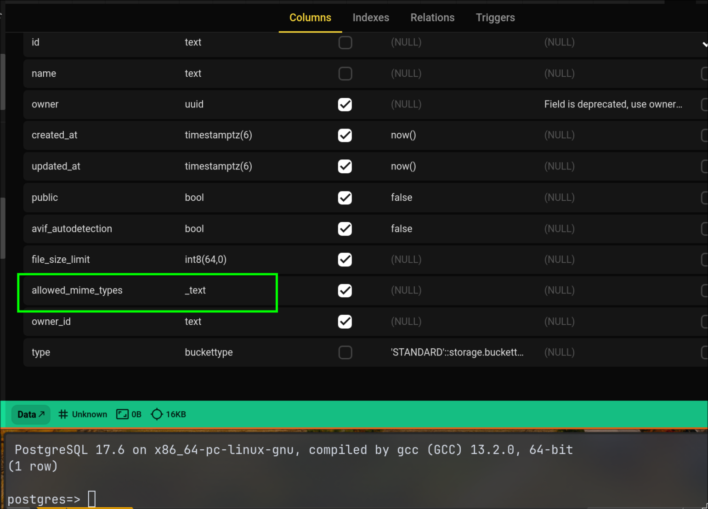Screen dimensions: 708x509
Task: Select the type column name cell
Action: coord(41,352)
